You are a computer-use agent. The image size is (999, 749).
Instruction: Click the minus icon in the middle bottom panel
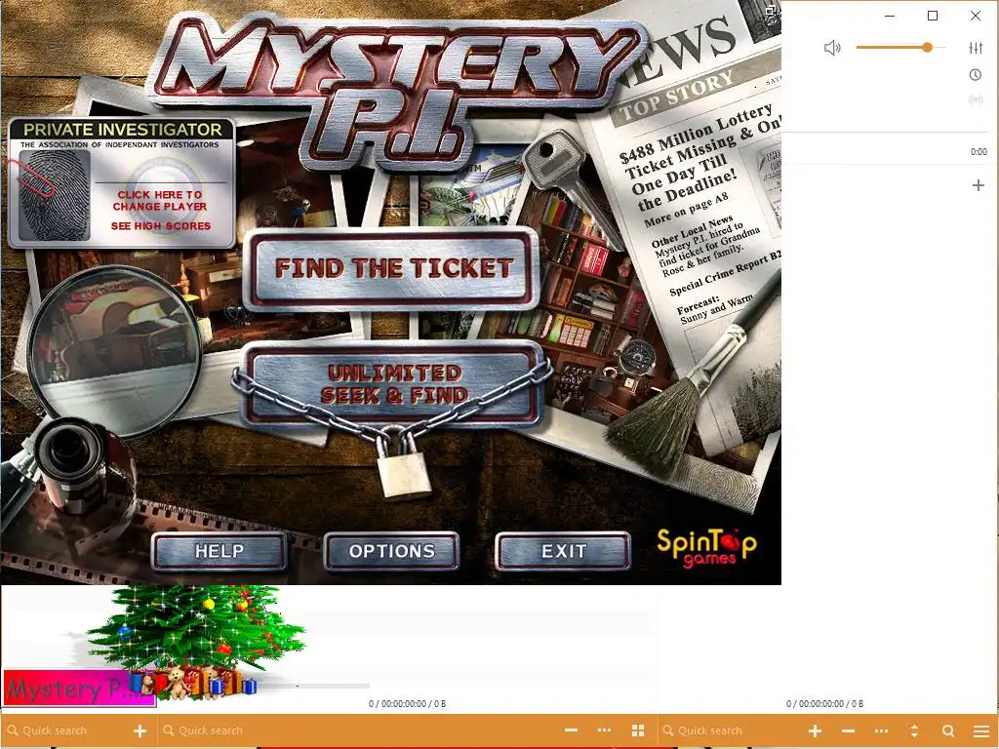pos(571,730)
